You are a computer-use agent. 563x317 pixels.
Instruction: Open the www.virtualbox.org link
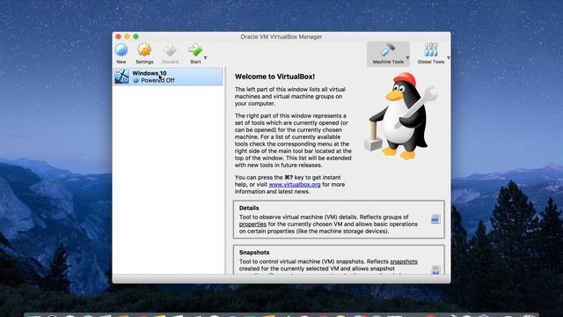tap(295, 184)
